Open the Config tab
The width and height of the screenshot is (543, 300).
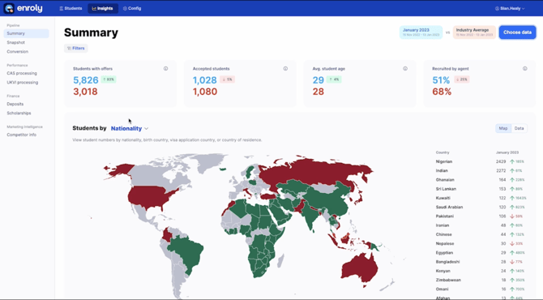(x=132, y=8)
